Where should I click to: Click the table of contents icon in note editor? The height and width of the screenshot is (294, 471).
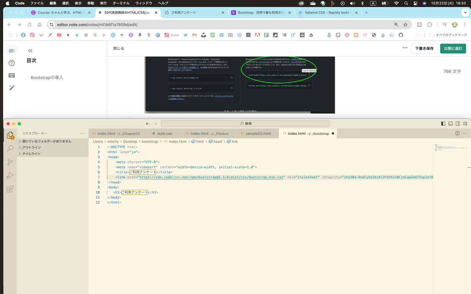(x=11, y=51)
